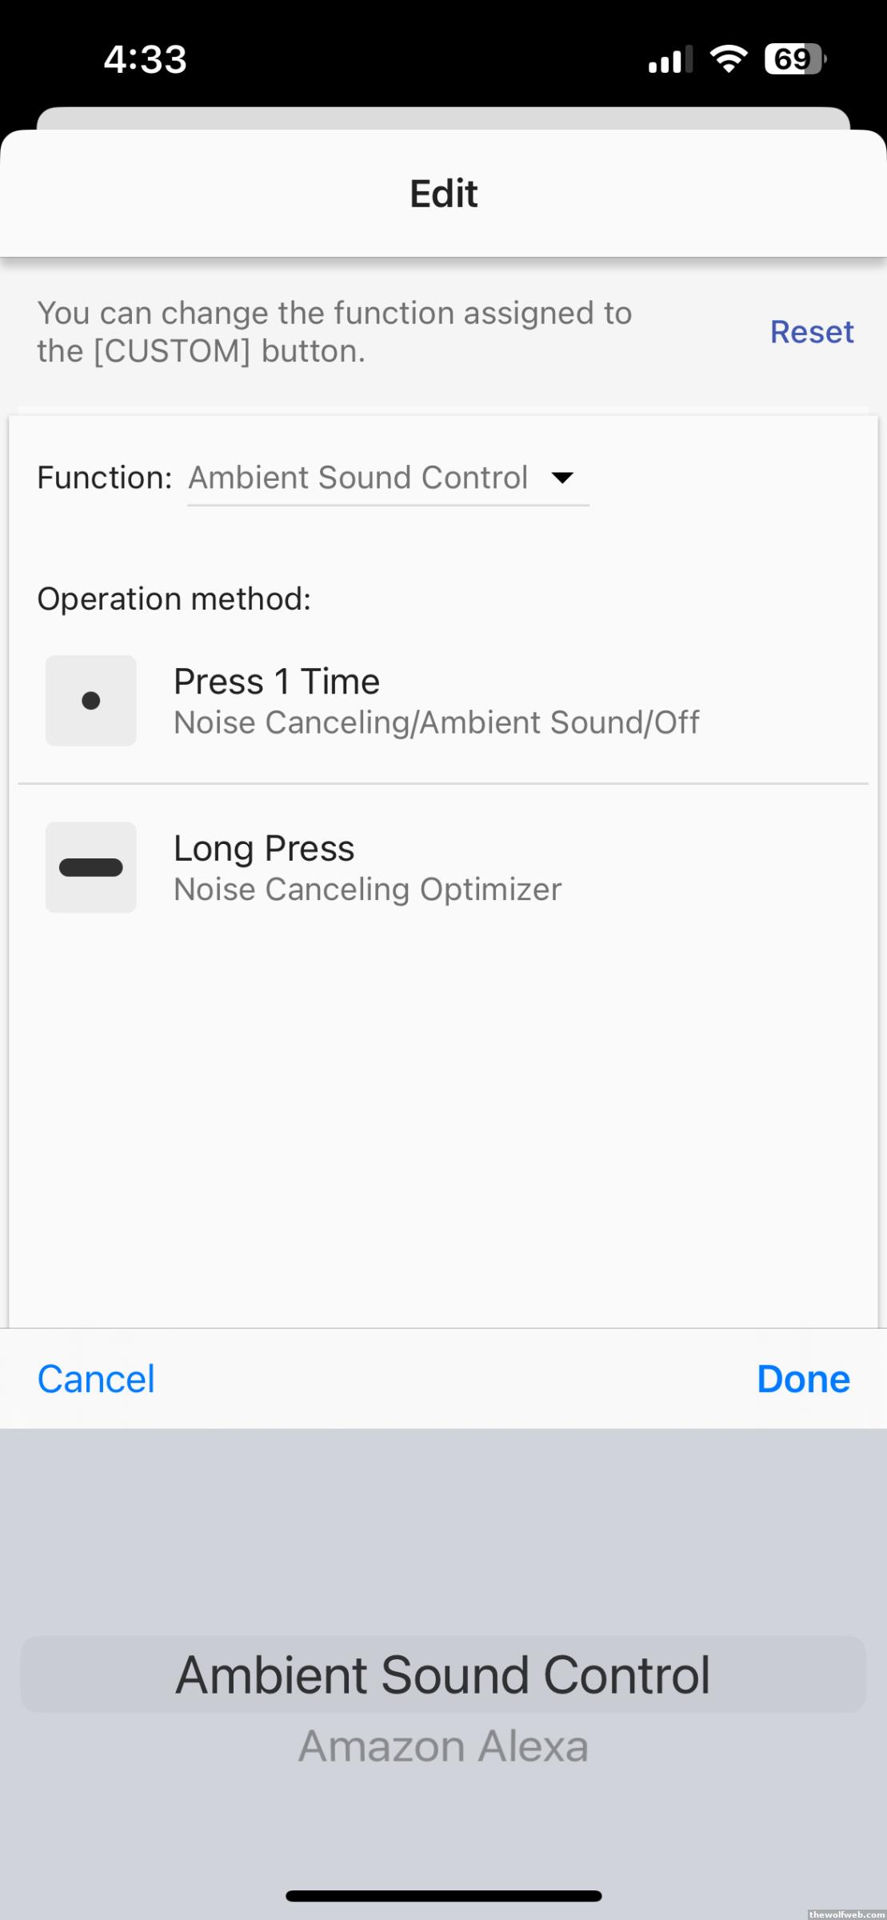This screenshot has height=1920, width=887.
Task: Tap the 4:33 clock in status bar
Action: coord(146,59)
